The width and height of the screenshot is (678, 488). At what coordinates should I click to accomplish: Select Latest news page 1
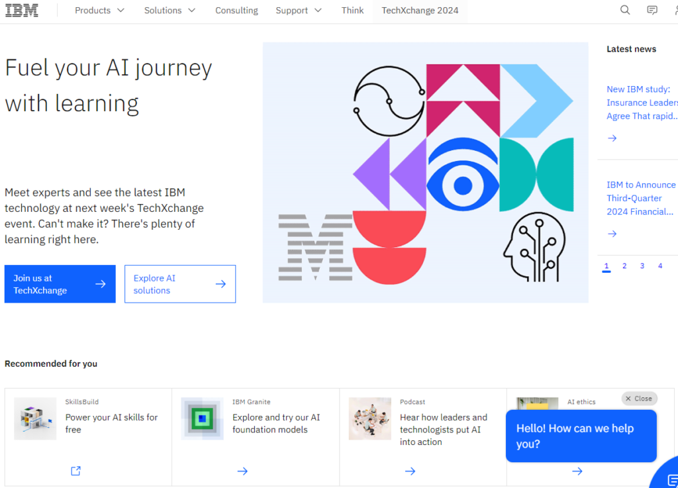pyautogui.click(x=606, y=266)
